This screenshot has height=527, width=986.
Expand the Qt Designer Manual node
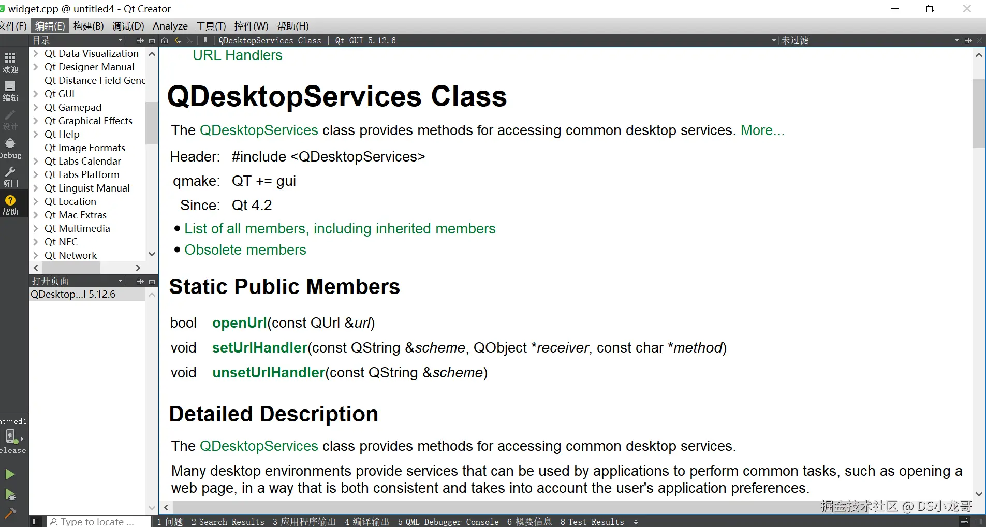[x=36, y=67]
